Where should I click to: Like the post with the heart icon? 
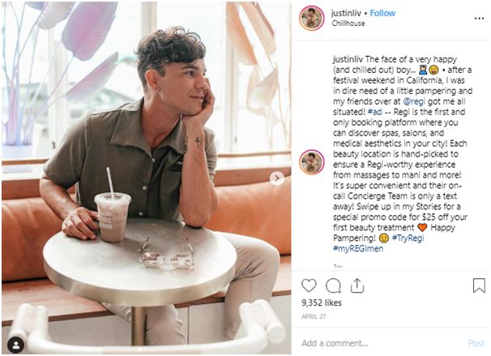(309, 285)
